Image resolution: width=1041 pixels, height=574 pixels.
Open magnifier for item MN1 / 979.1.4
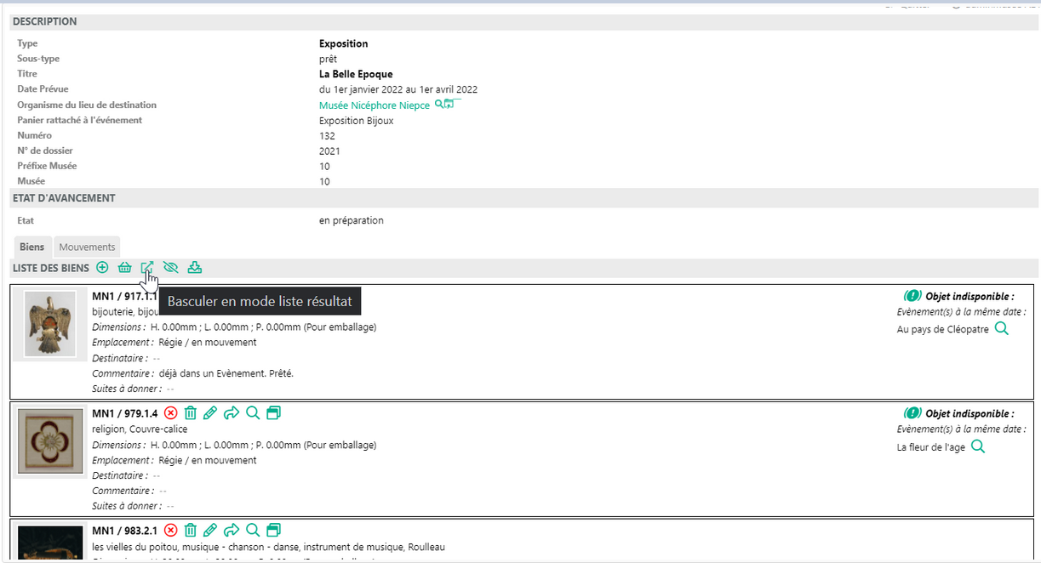tap(253, 413)
